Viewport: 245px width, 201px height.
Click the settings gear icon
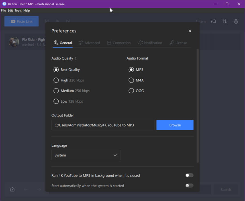pyautogui.click(x=236, y=21)
